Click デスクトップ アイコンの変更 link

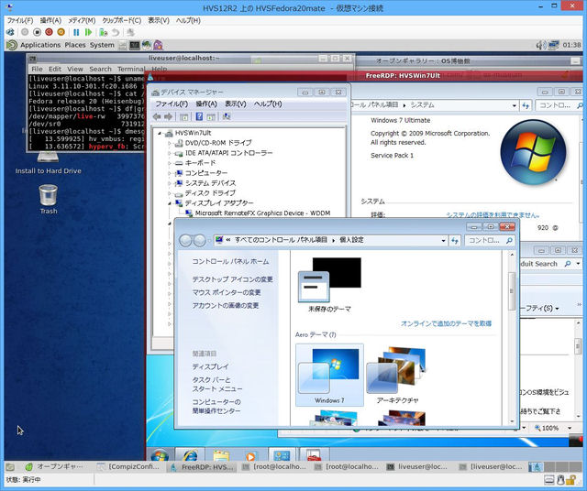pos(232,279)
